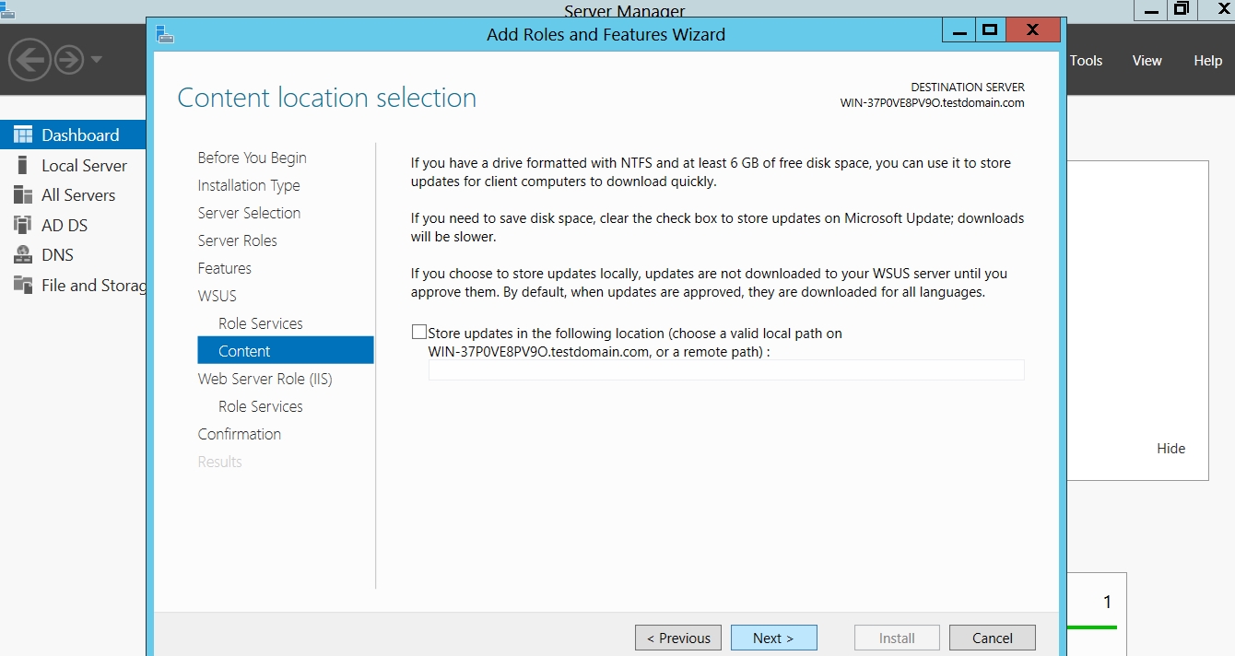This screenshot has width=1235, height=656.
Task: Click the File and Storage Services icon
Action: 23,285
